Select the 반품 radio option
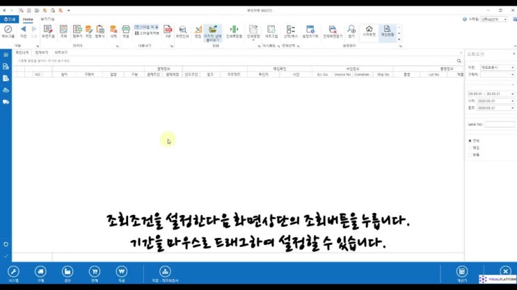The image size is (517, 290). (470, 155)
